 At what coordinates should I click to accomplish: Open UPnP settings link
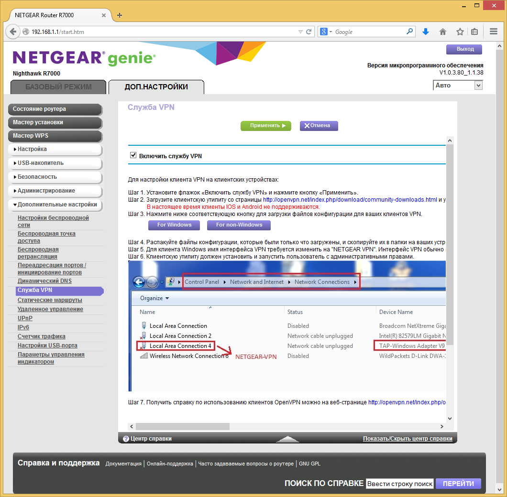(x=25, y=318)
